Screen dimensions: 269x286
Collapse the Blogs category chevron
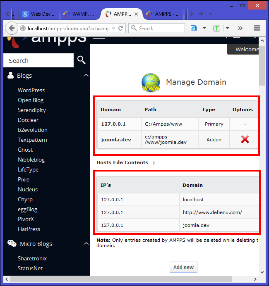tap(86, 75)
